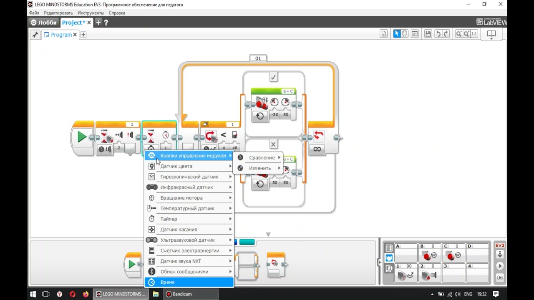Download and run the program
The height and width of the screenshot is (300, 534).
coord(499,266)
